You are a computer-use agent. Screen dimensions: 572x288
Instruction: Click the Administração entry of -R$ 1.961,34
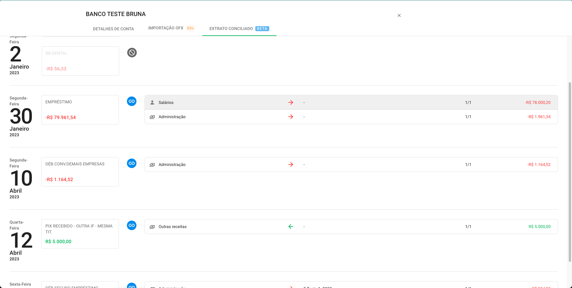[351, 117]
